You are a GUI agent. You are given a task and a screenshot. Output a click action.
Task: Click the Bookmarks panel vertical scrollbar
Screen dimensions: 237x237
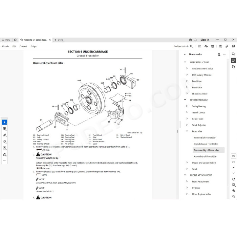pos(228,124)
